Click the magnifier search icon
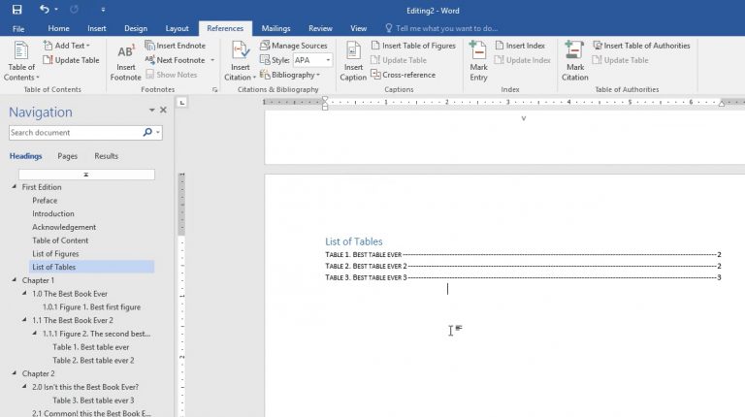This screenshot has width=745, height=417. pyautogui.click(x=147, y=133)
